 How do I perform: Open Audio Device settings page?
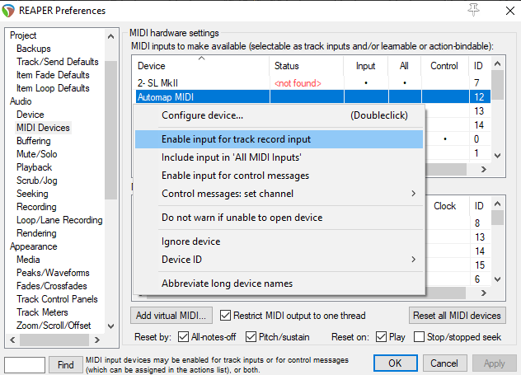(31, 115)
